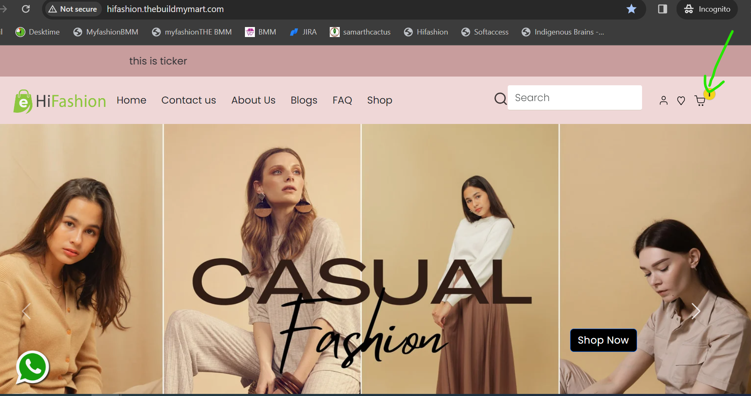
Task: Open the shopping cart icon
Action: point(700,100)
